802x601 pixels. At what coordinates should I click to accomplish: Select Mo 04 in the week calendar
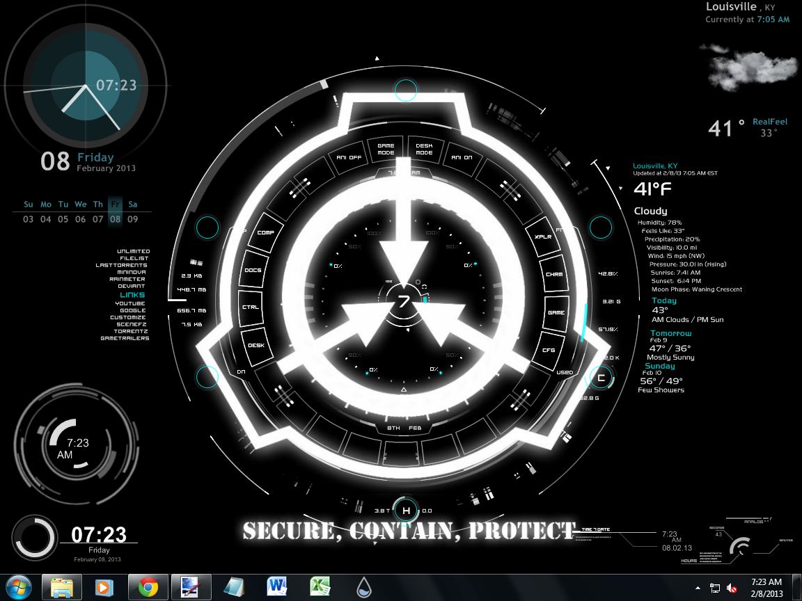45,211
